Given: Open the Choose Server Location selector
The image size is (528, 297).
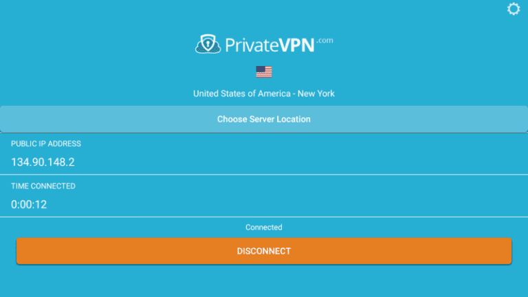Looking at the screenshot, I should [264, 119].
